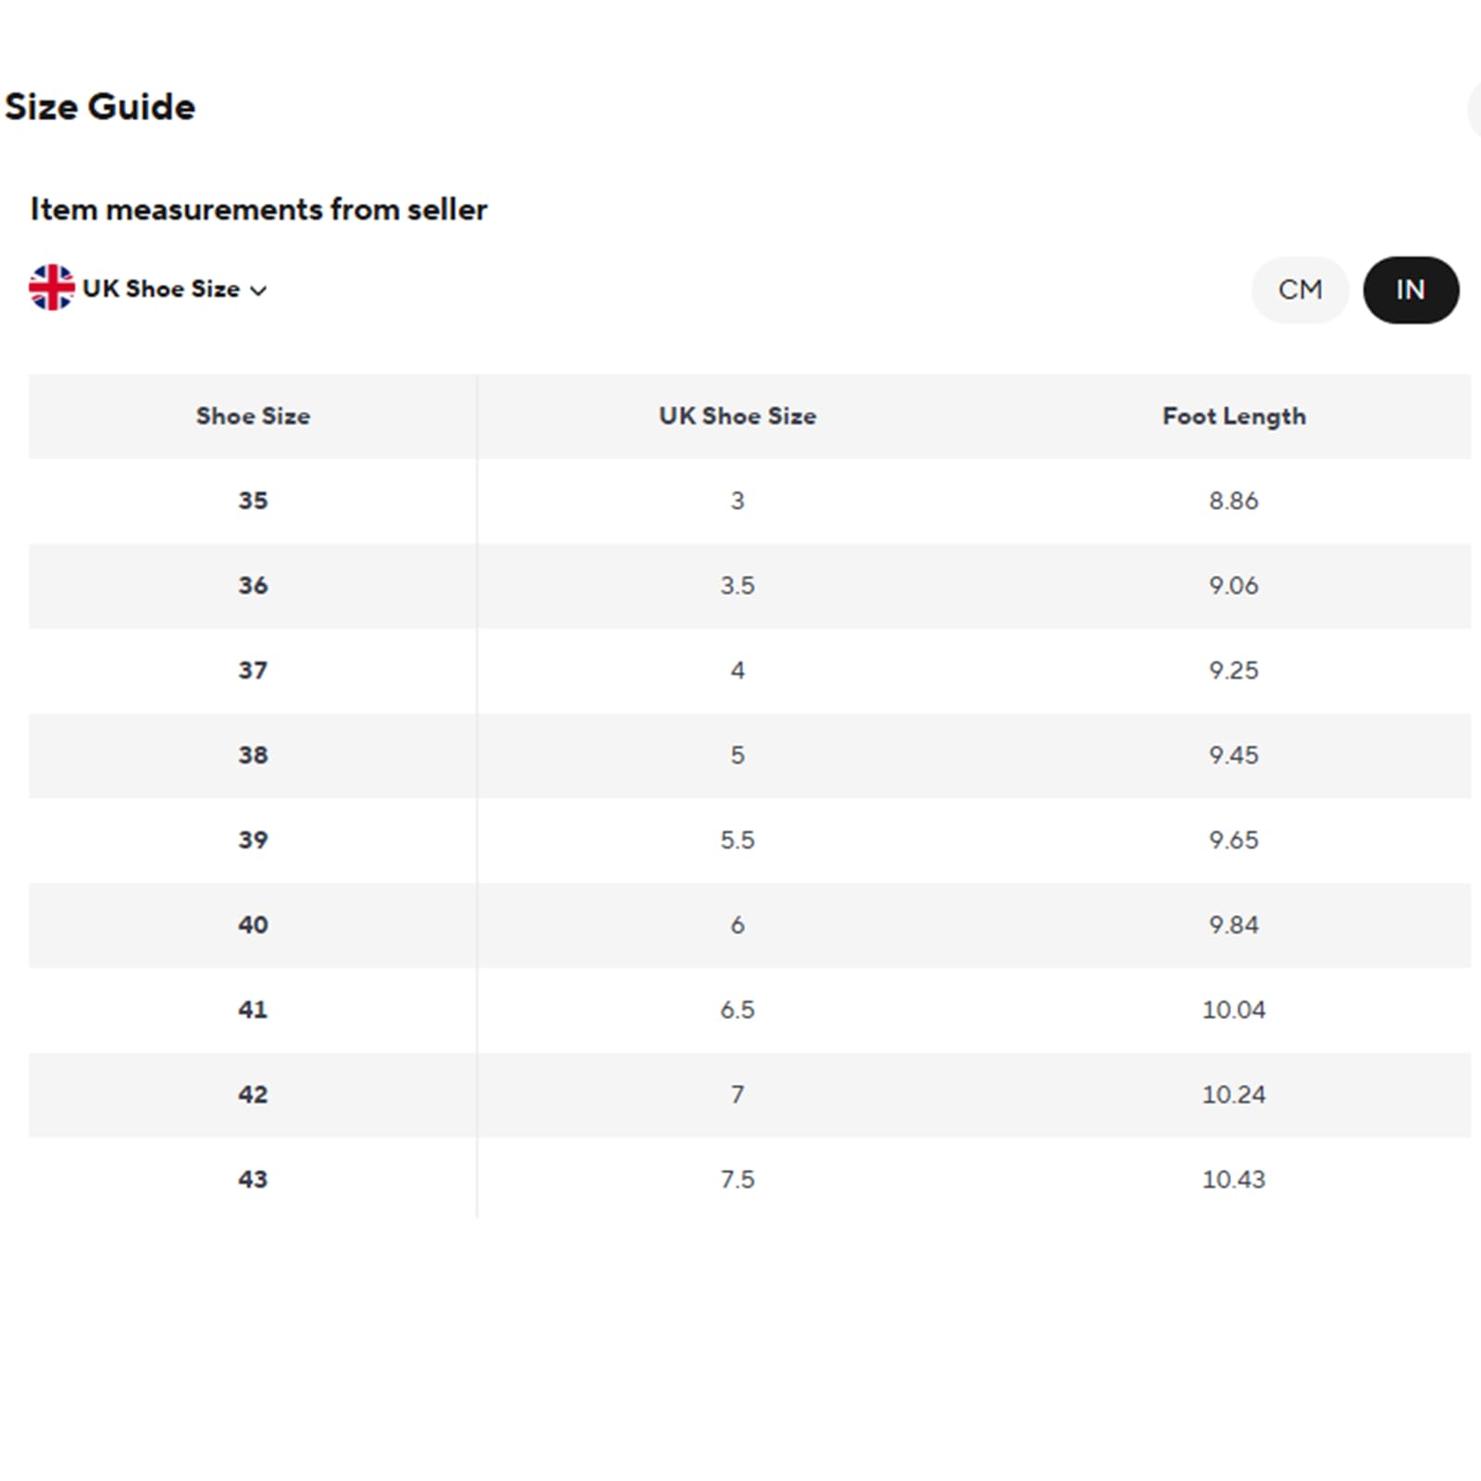1481x1481 pixels.
Task: Select the size 43 row label
Action: pos(253,1179)
